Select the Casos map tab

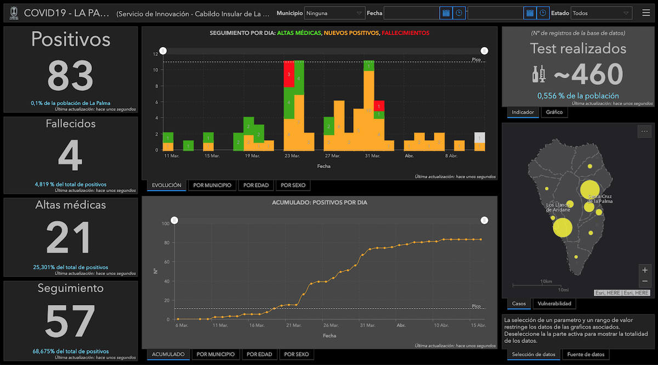coord(519,304)
